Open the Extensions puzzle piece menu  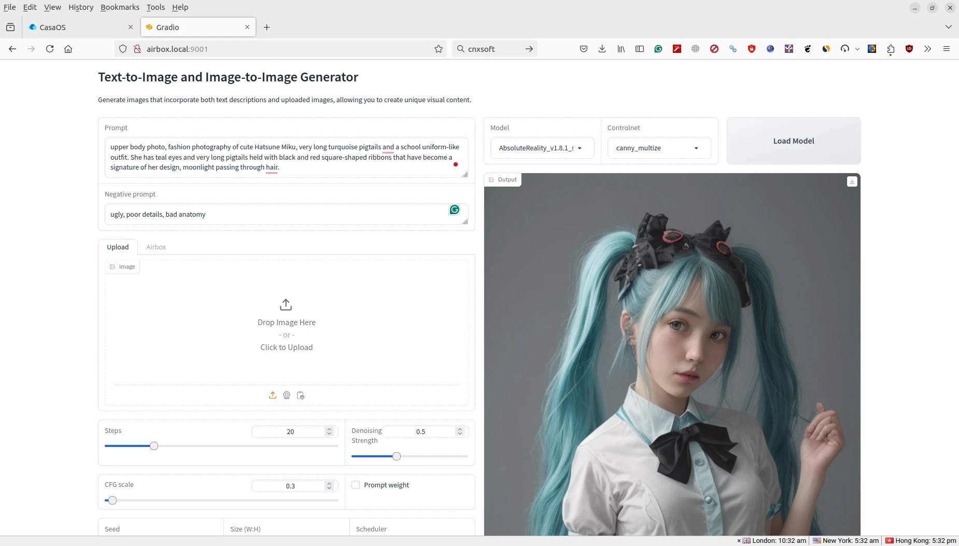891,49
